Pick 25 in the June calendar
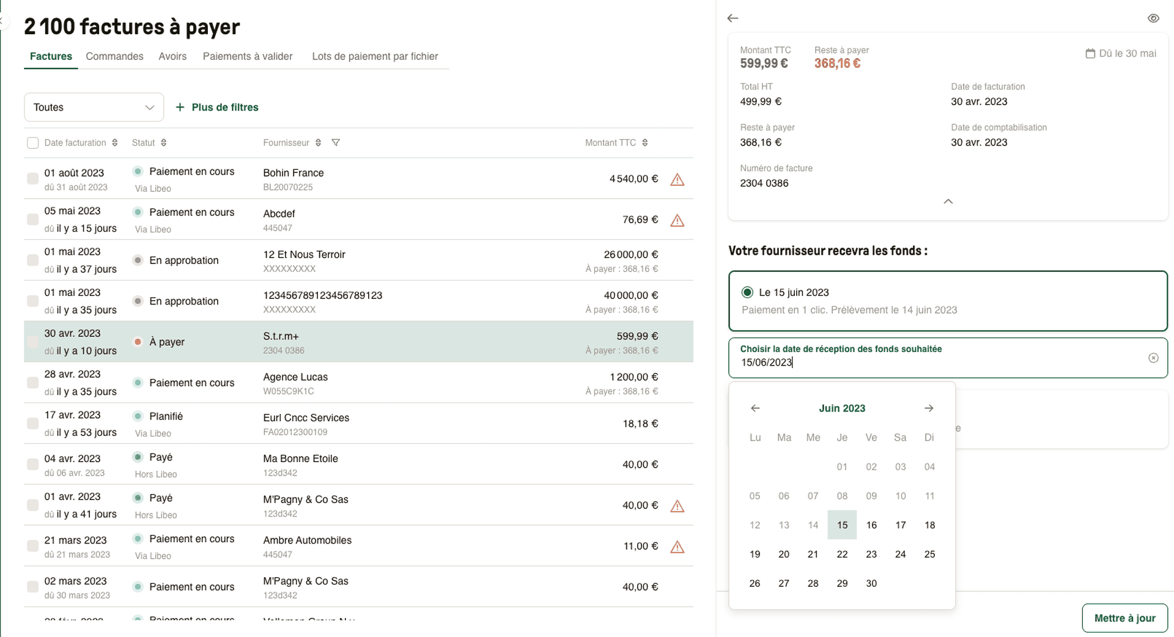1174x637 pixels. [929, 554]
